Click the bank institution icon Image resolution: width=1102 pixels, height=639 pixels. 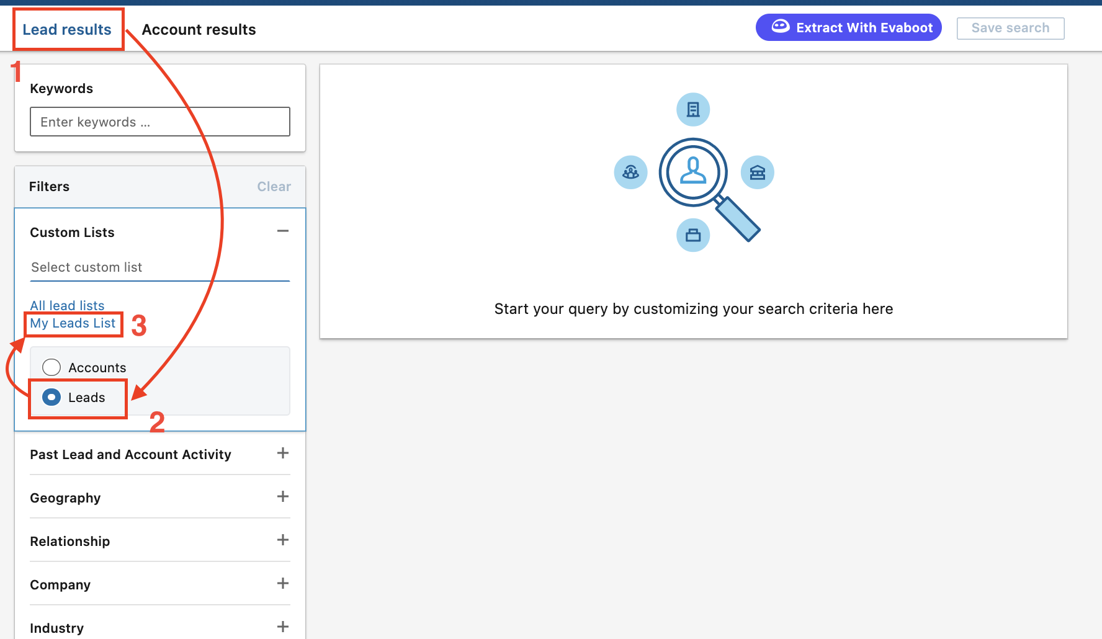[758, 172]
